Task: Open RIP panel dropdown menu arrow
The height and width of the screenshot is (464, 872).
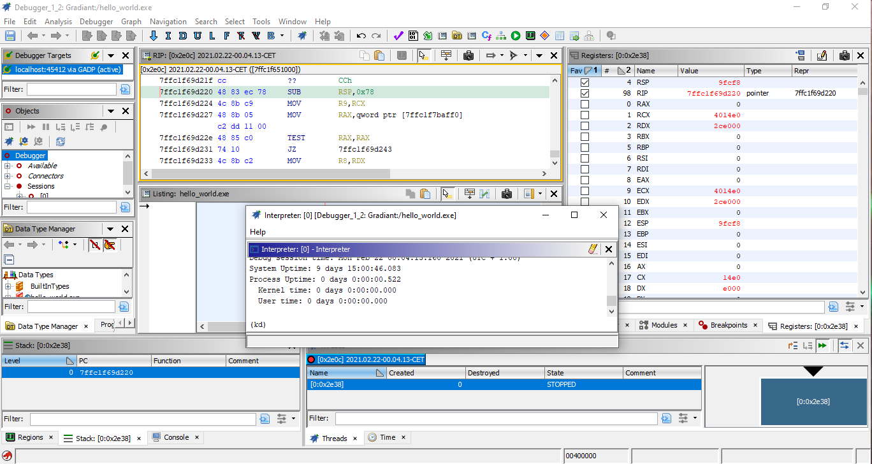Action: coord(539,55)
